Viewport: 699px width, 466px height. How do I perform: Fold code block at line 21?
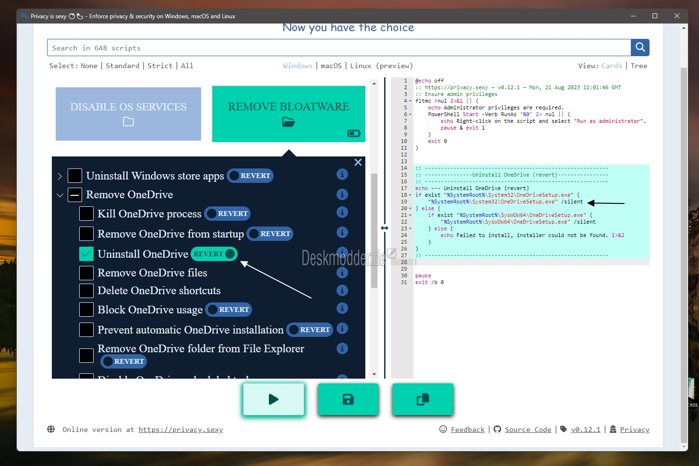coord(410,215)
